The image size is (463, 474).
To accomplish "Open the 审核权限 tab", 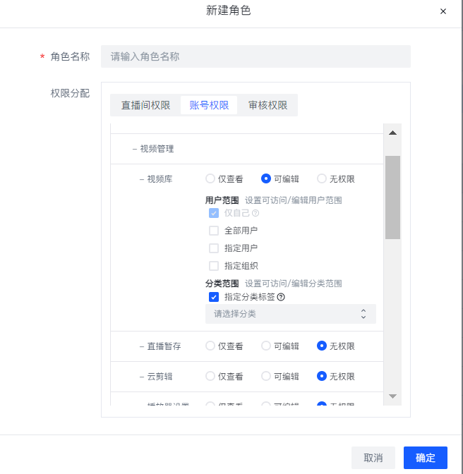I will [267, 105].
